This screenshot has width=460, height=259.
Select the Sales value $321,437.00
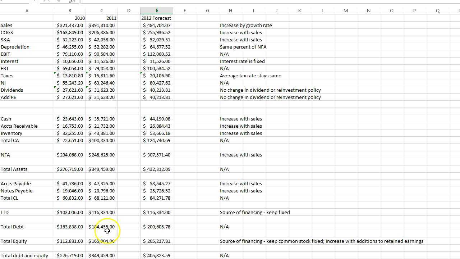(70, 25)
